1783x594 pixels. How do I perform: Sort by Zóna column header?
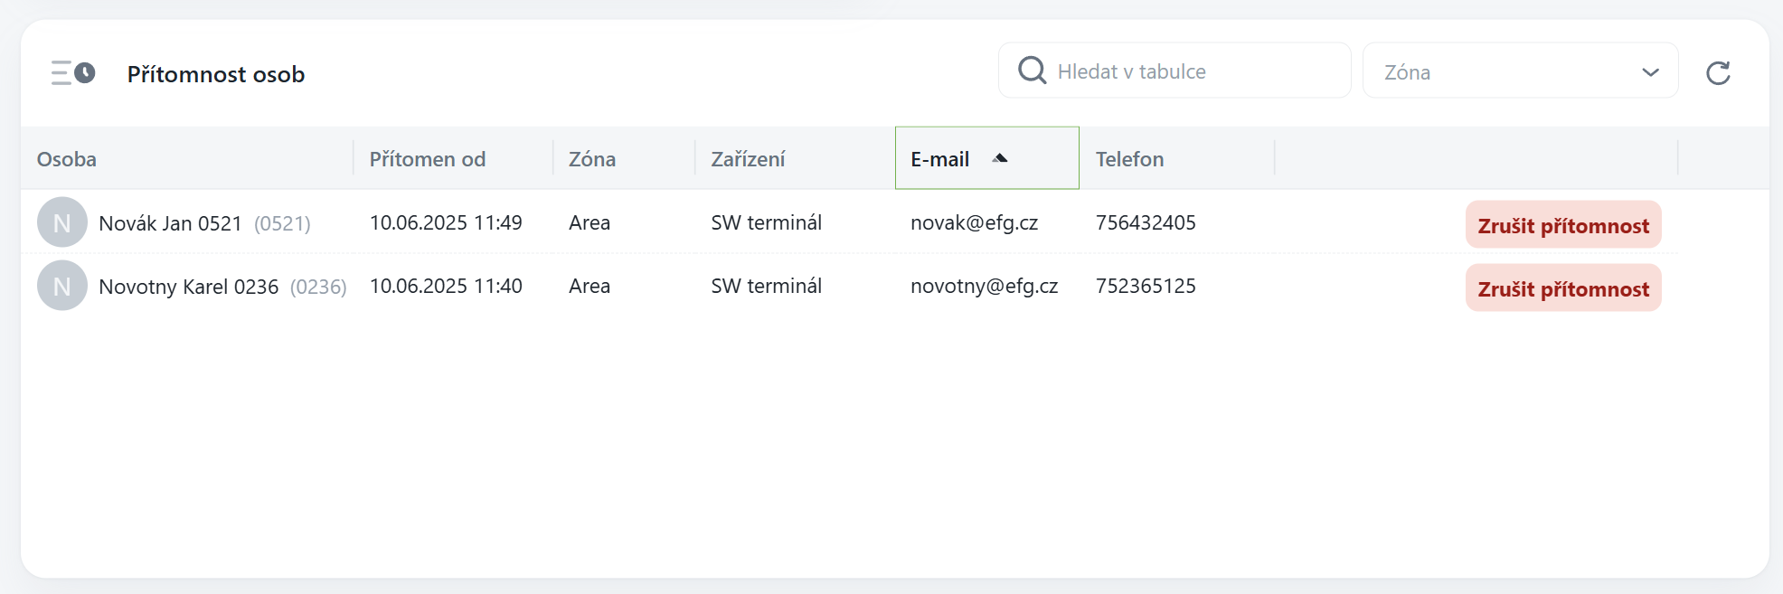[x=592, y=159]
